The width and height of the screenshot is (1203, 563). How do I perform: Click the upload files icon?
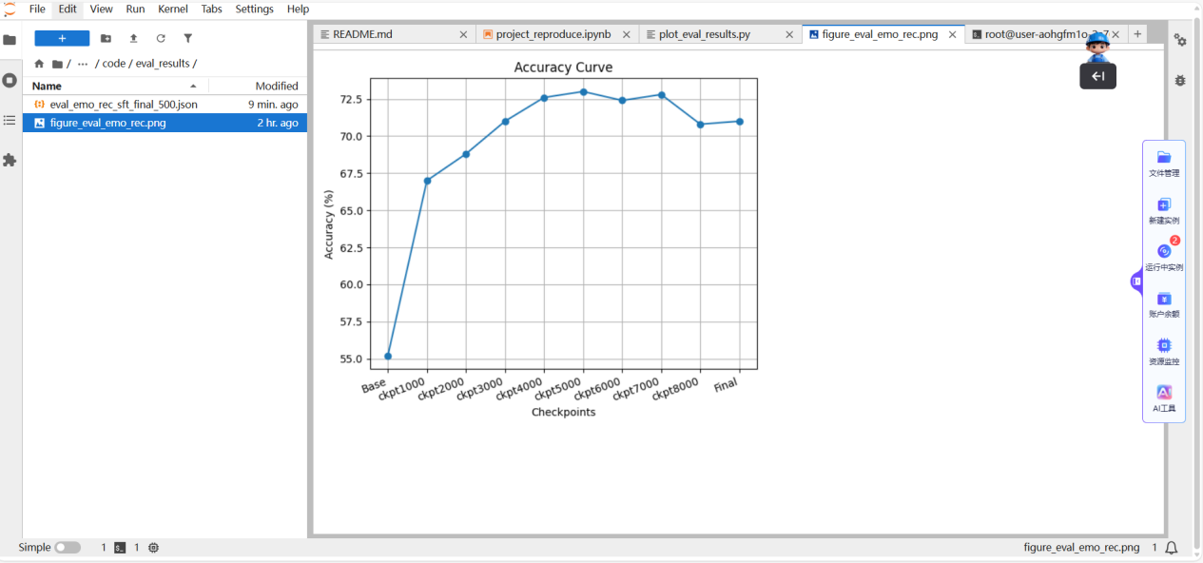tap(133, 39)
